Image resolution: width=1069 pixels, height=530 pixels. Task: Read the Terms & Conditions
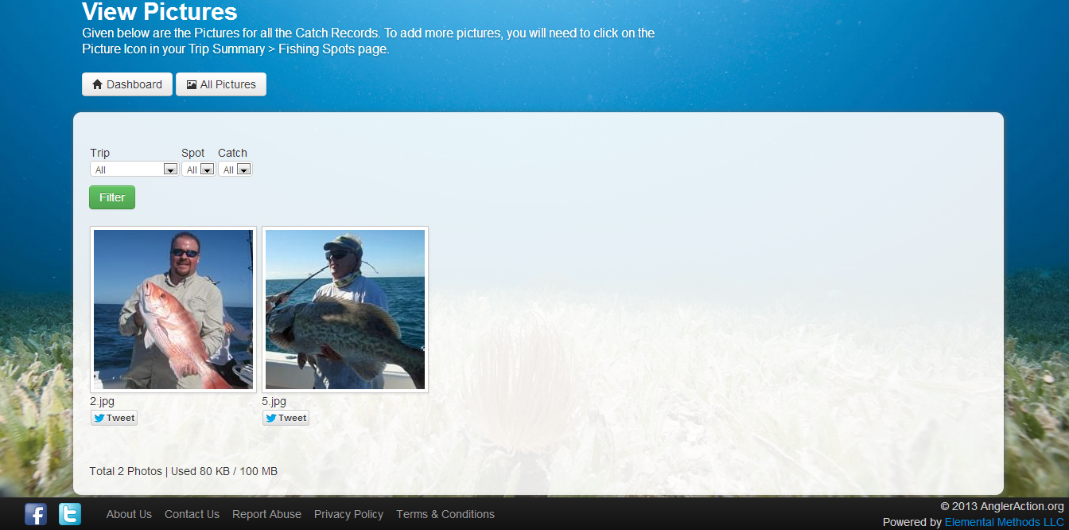(445, 514)
